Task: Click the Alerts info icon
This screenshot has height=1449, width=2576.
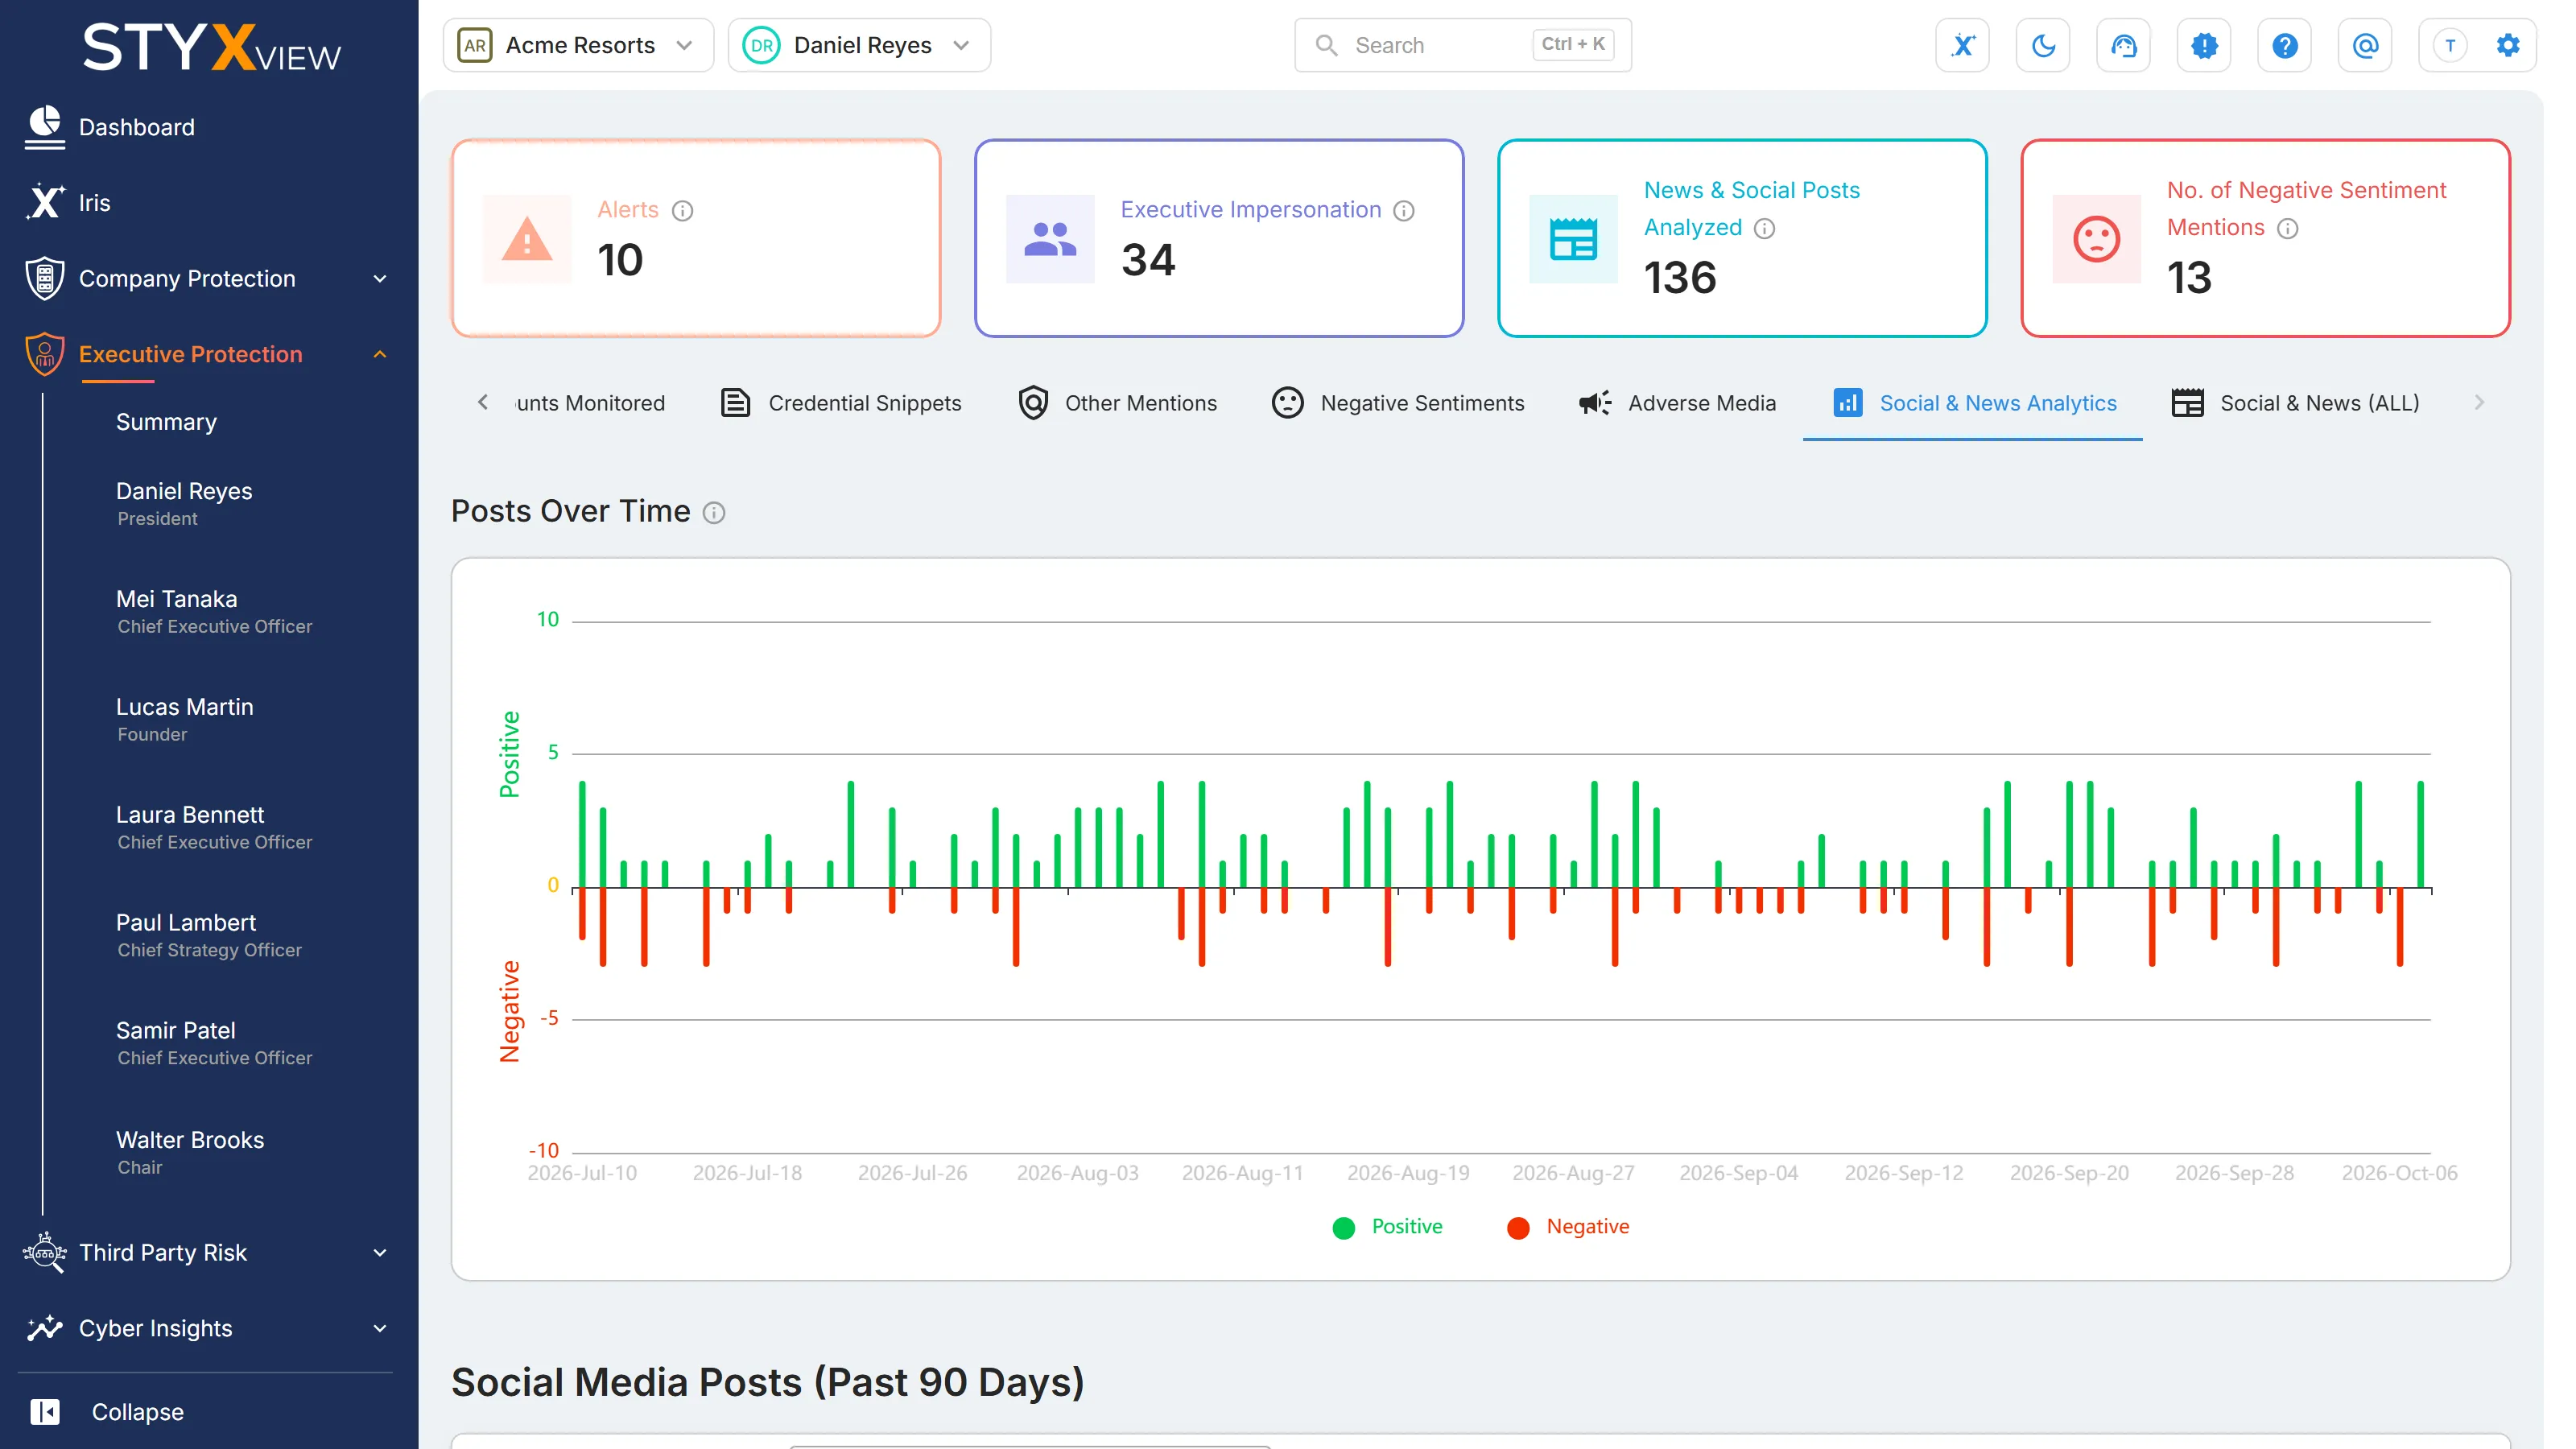Action: click(682, 210)
